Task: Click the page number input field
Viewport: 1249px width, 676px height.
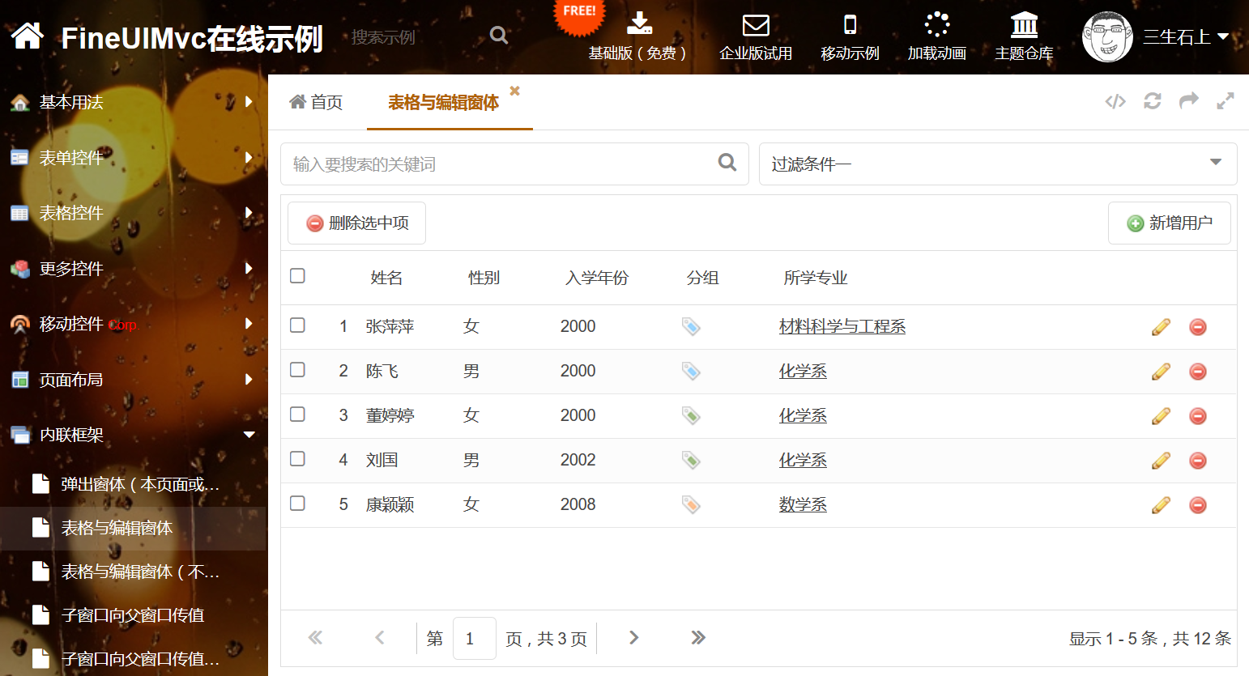Action: (474, 638)
